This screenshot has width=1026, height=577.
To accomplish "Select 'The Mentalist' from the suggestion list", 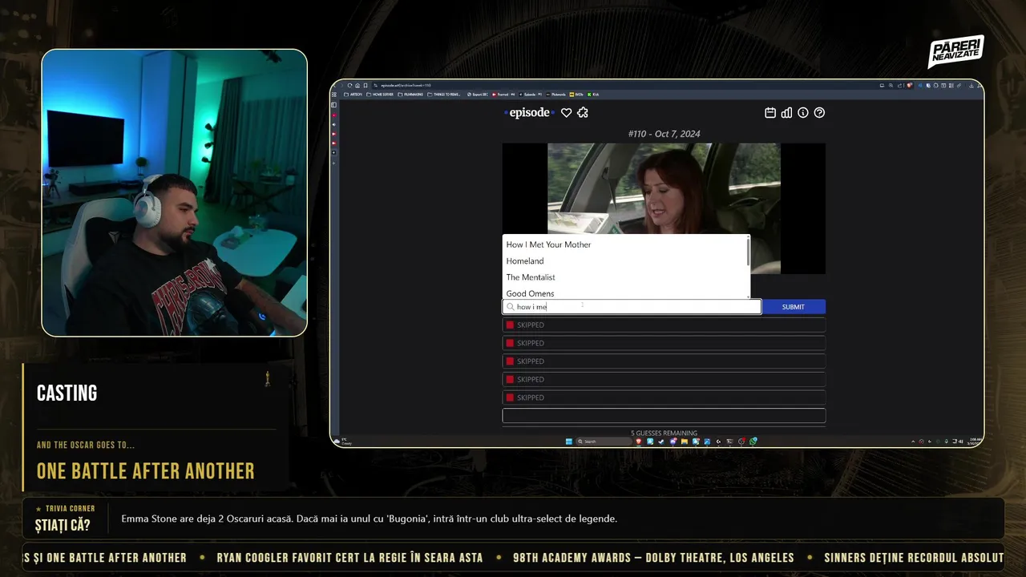I will click(625, 277).
